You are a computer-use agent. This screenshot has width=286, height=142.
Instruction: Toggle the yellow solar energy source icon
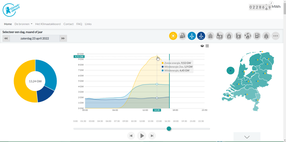(x=173, y=36)
